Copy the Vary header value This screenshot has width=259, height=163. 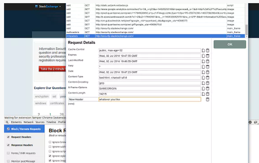[x=203, y=67]
